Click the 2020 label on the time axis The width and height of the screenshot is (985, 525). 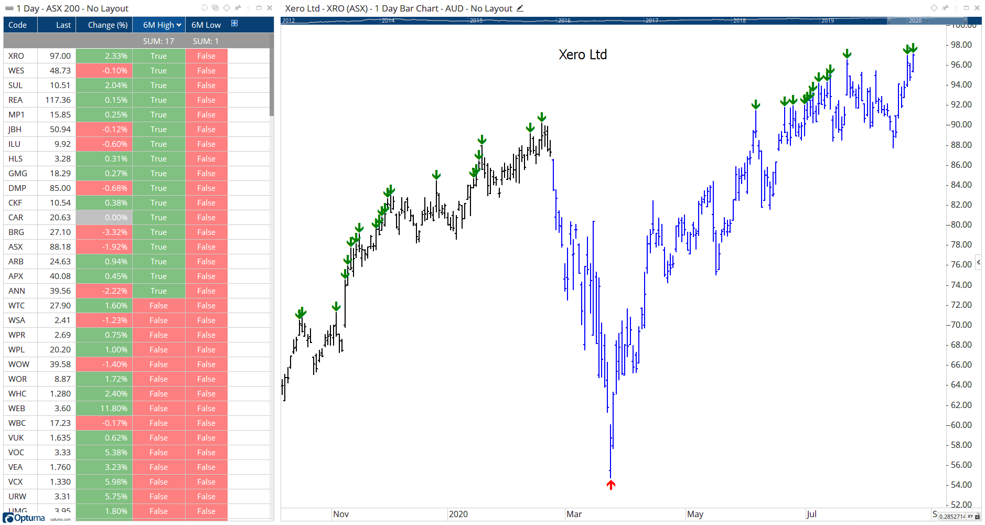pos(458,514)
